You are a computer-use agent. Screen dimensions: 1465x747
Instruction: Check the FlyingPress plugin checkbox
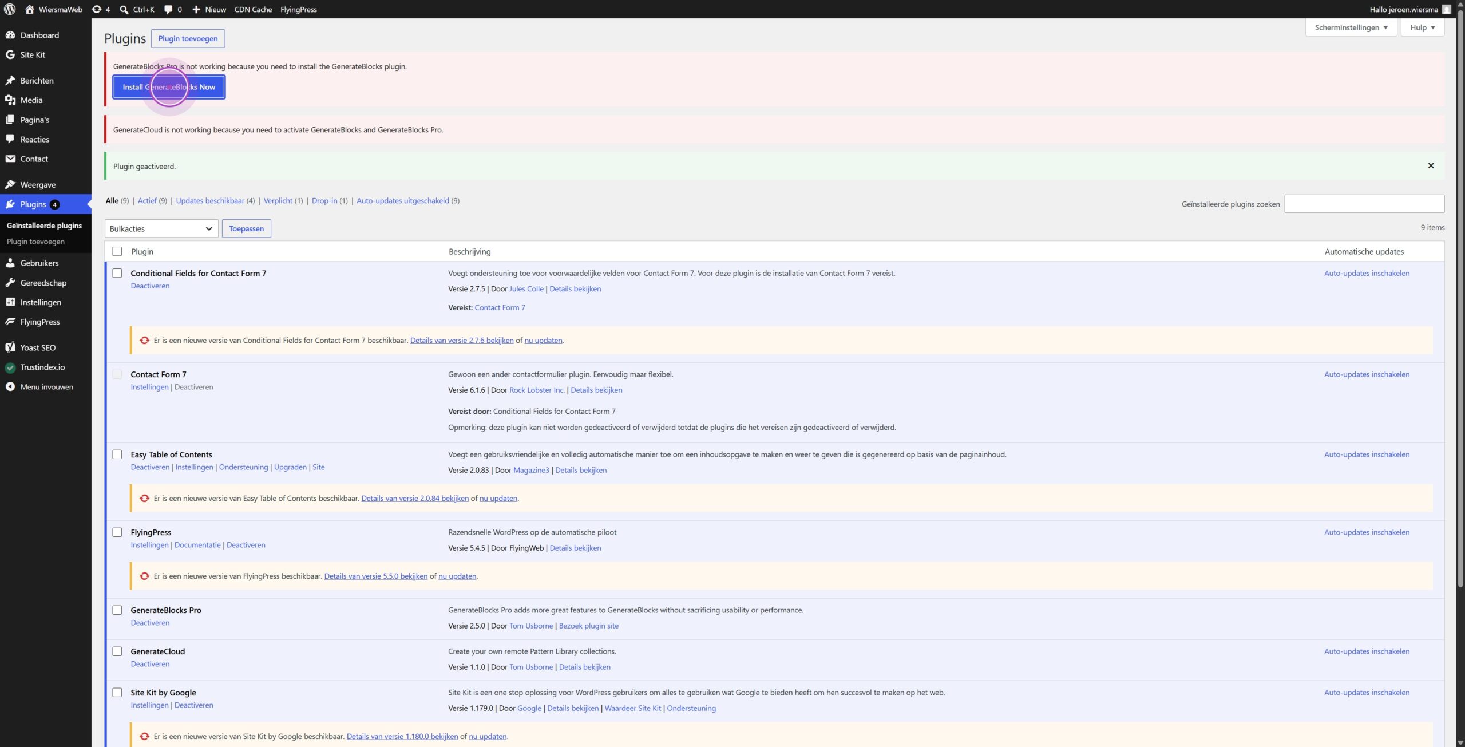[x=117, y=532]
